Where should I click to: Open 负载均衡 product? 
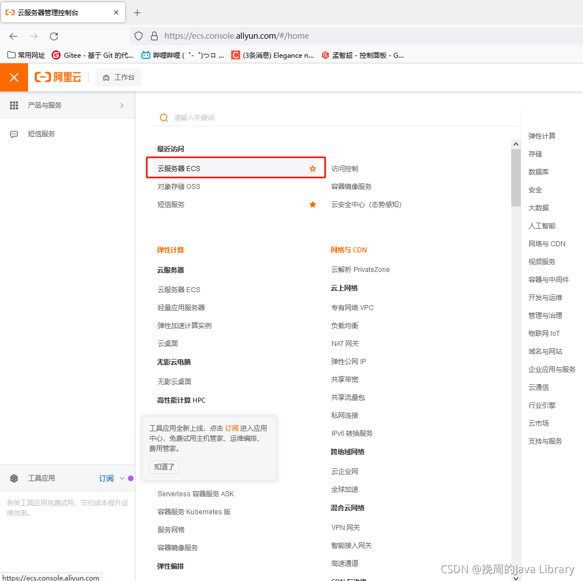pos(345,326)
